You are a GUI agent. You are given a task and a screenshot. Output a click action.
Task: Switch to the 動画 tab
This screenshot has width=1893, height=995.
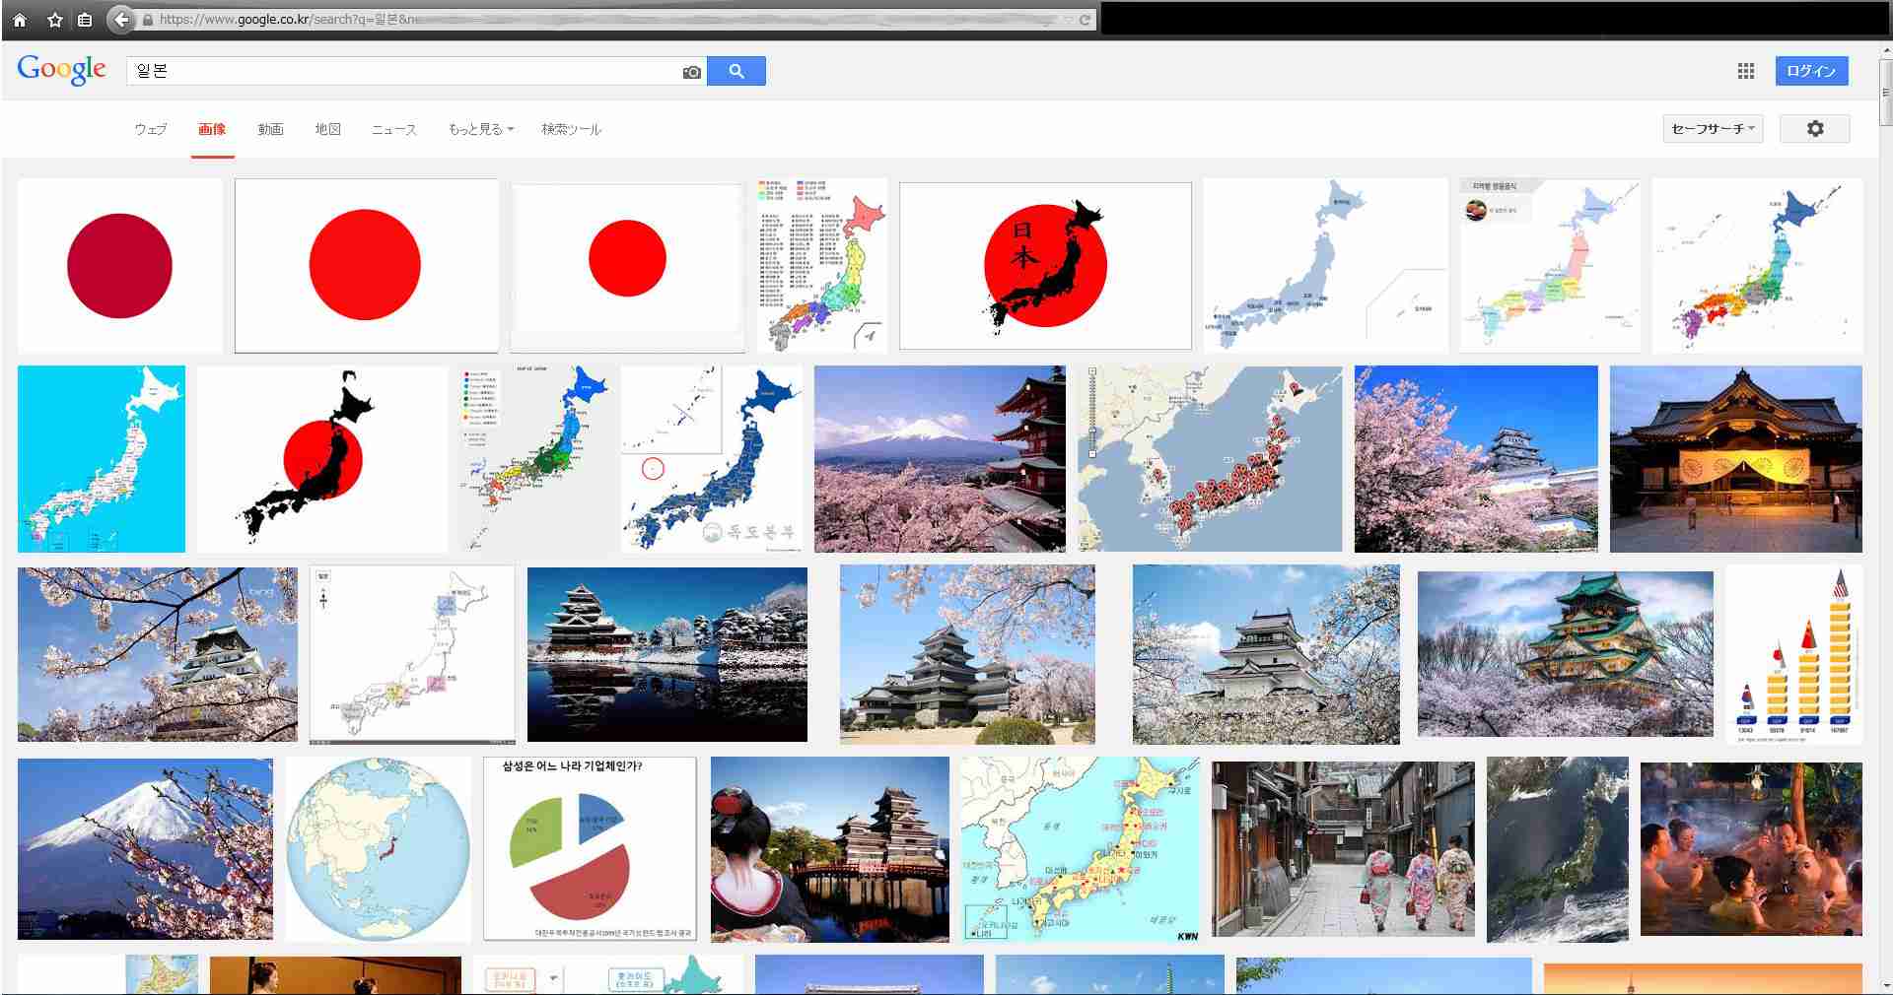pos(271,129)
